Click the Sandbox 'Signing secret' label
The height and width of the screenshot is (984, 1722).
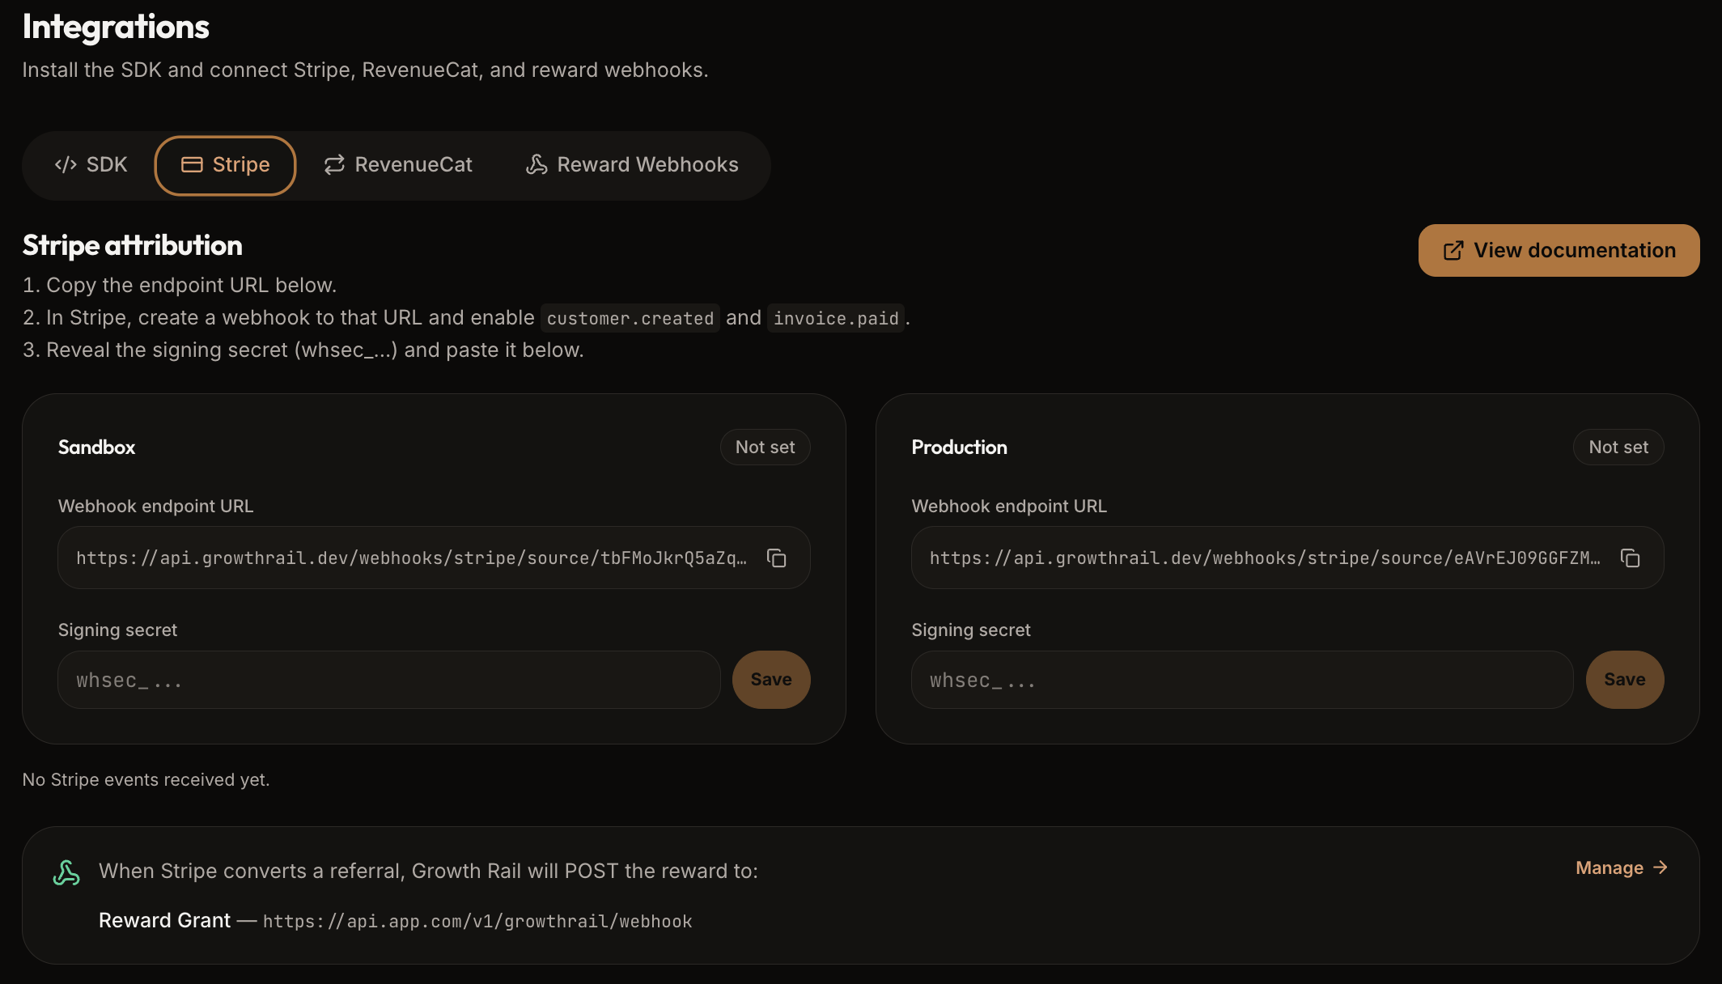pos(117,630)
